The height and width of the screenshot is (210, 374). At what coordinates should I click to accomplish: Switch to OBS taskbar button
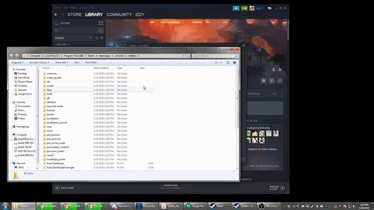(x=269, y=206)
